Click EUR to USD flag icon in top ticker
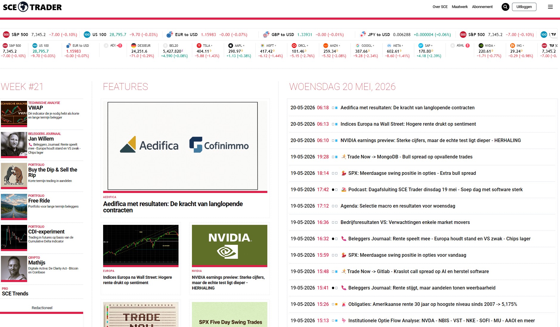 point(170,35)
